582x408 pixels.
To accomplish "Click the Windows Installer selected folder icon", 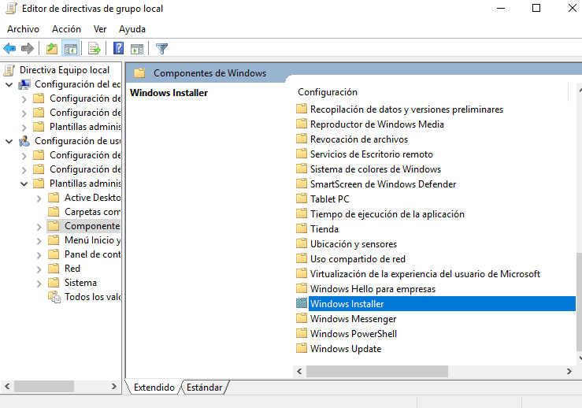I will [x=302, y=304].
